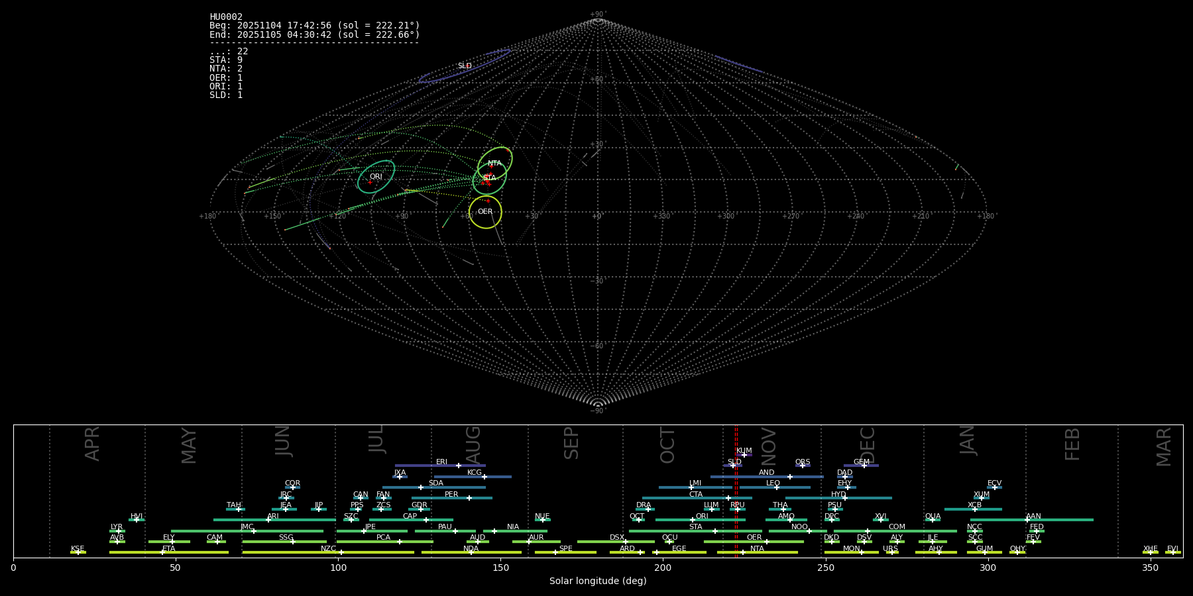This screenshot has width=1193, height=596.
Task: Select the NTA radiant circle label
Action: pyautogui.click(x=494, y=163)
